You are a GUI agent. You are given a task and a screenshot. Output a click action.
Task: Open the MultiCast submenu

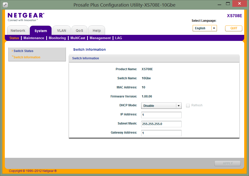tap(78, 38)
